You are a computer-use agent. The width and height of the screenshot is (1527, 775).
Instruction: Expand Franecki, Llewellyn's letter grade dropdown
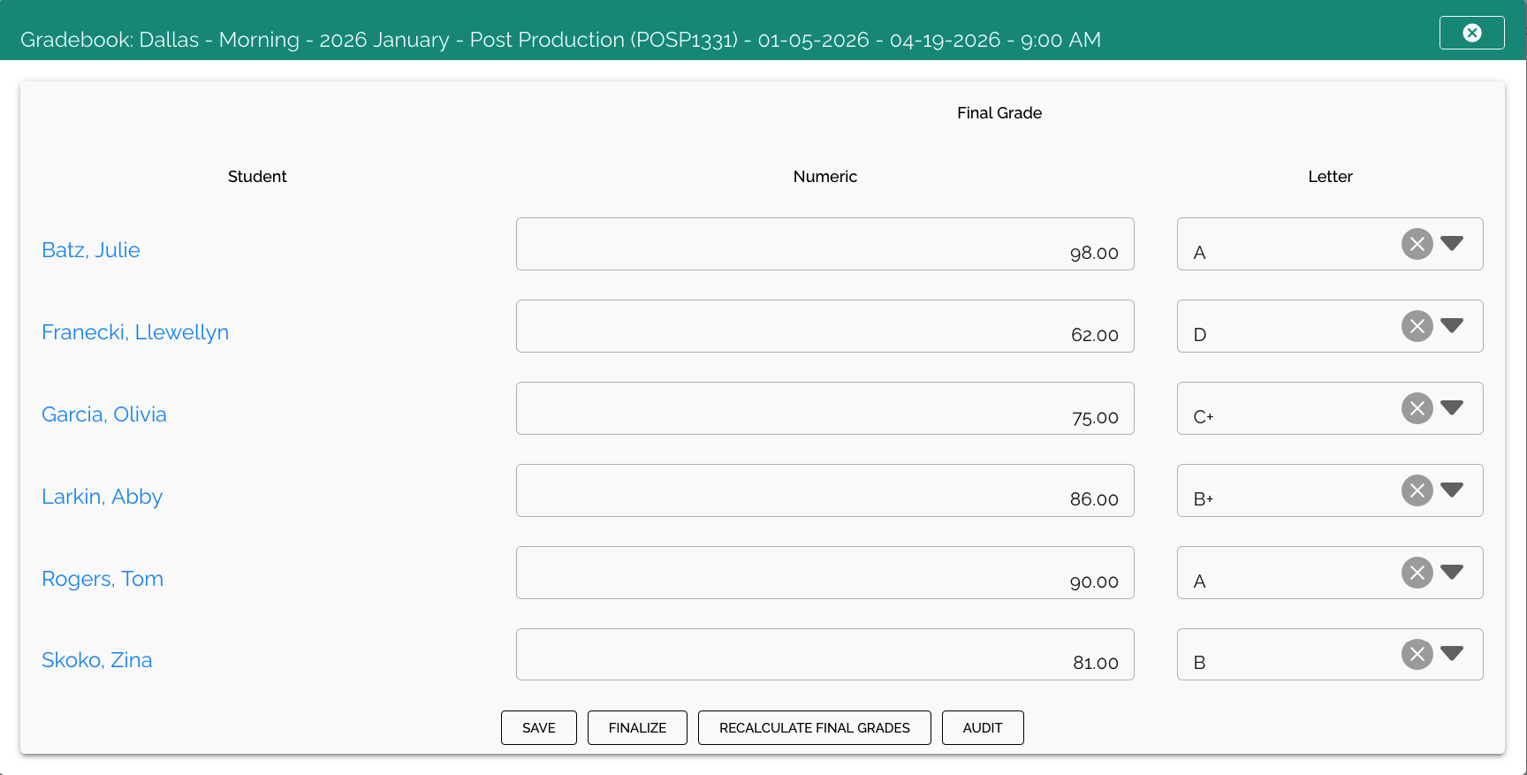tap(1452, 325)
